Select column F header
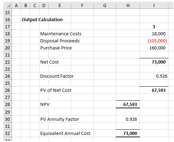This screenshot has height=142, width=174. (x=82, y=5)
